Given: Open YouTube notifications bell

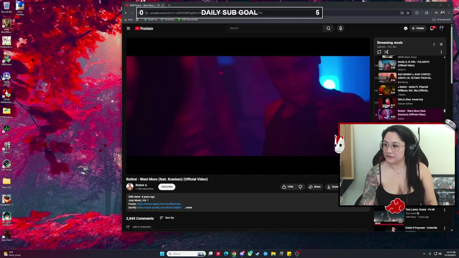Looking at the screenshot, I should (432, 28).
